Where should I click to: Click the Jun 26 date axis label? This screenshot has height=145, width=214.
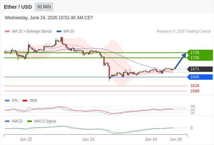coord(176,139)
